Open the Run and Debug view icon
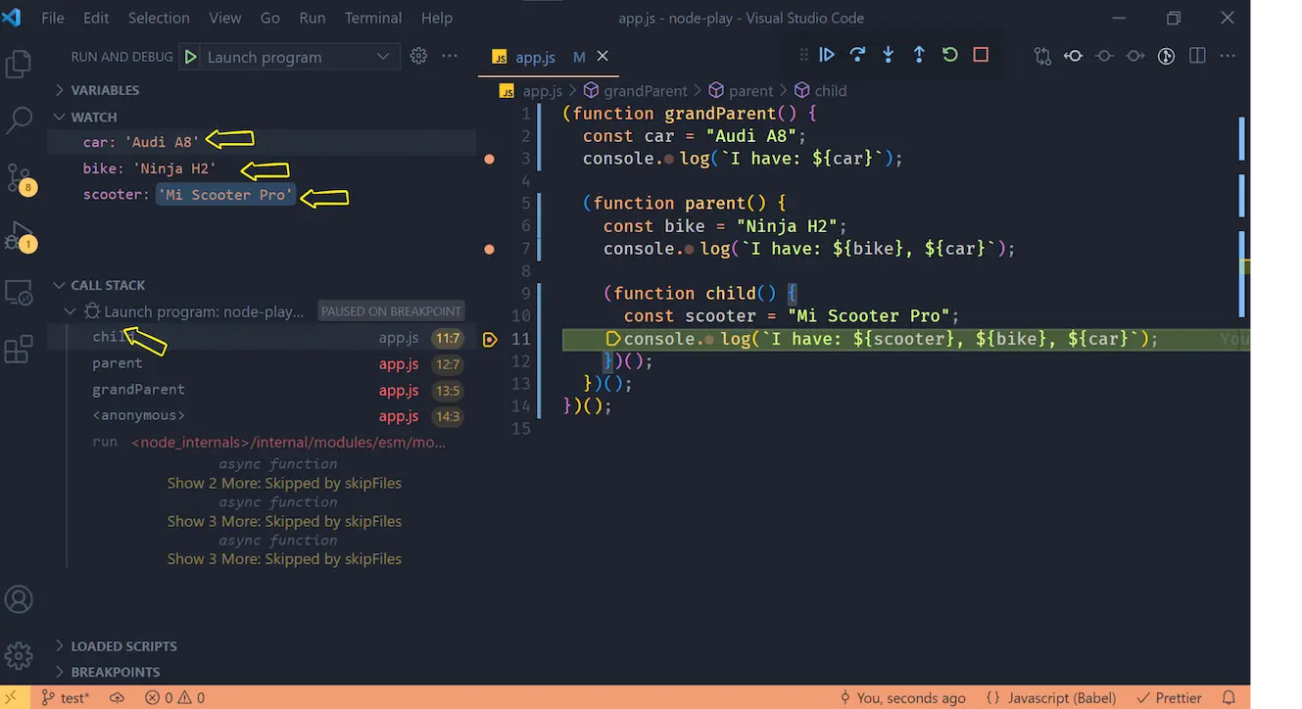This screenshot has height=709, width=1302. click(20, 236)
